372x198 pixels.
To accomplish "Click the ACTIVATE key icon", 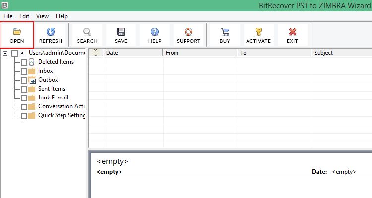I will (x=258, y=32).
